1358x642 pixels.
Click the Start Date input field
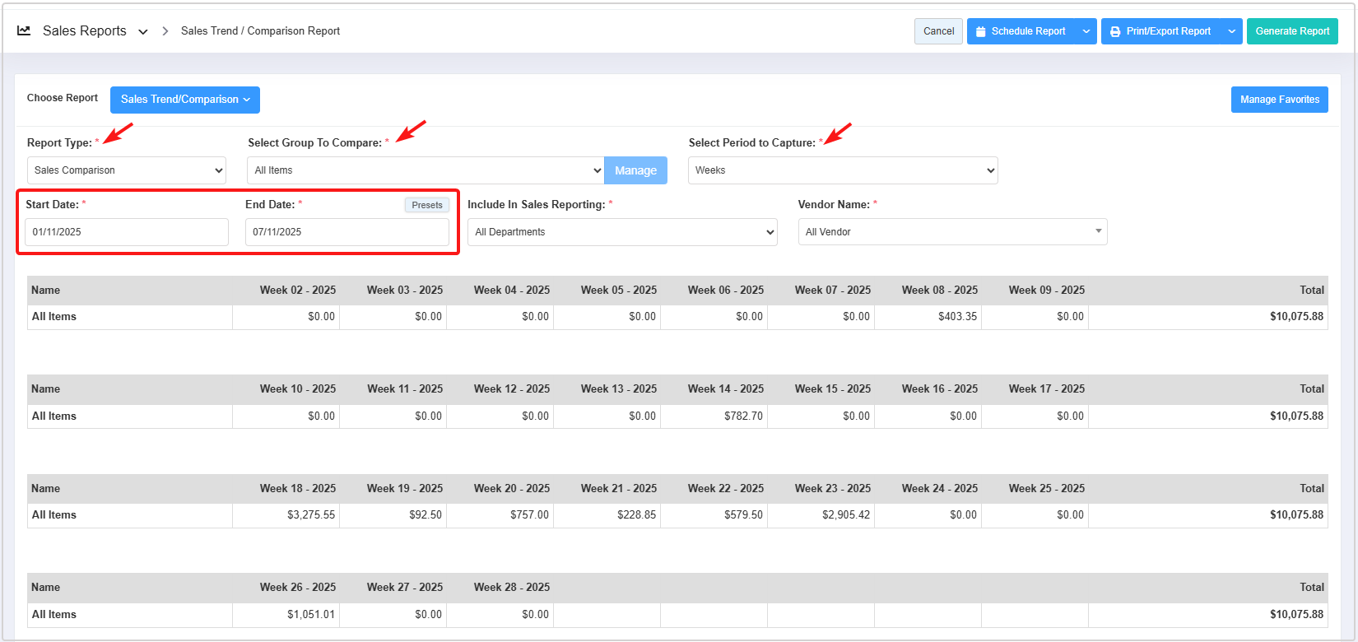pyautogui.click(x=127, y=232)
